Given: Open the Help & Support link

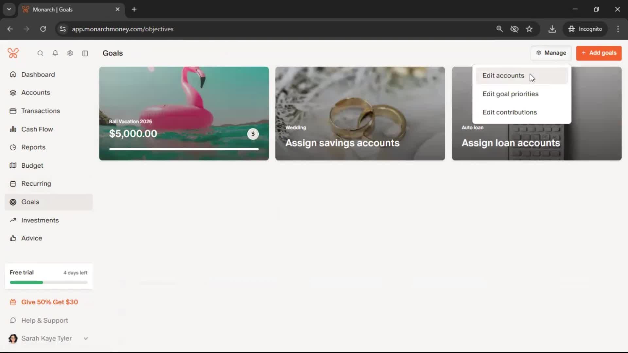Looking at the screenshot, I should (44, 321).
